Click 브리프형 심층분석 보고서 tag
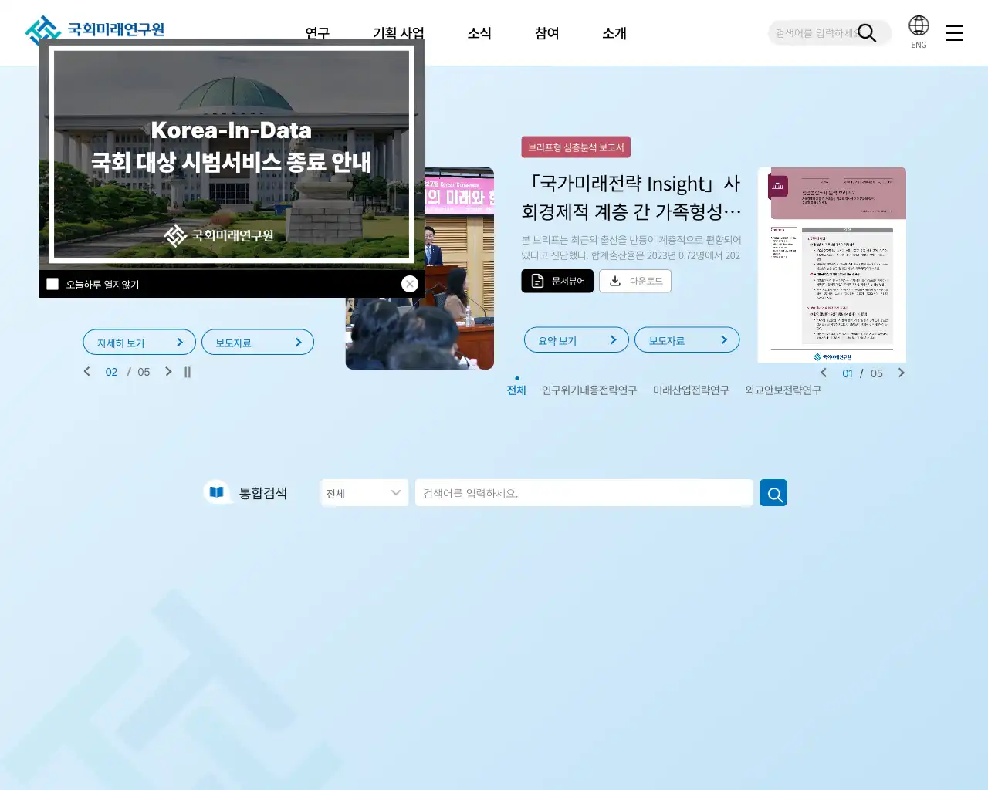 [576, 147]
